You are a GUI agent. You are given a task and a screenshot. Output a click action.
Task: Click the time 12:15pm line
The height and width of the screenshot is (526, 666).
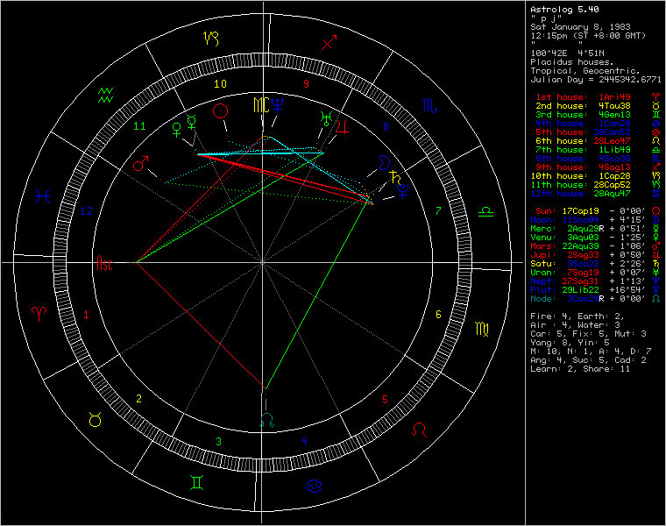(588, 36)
